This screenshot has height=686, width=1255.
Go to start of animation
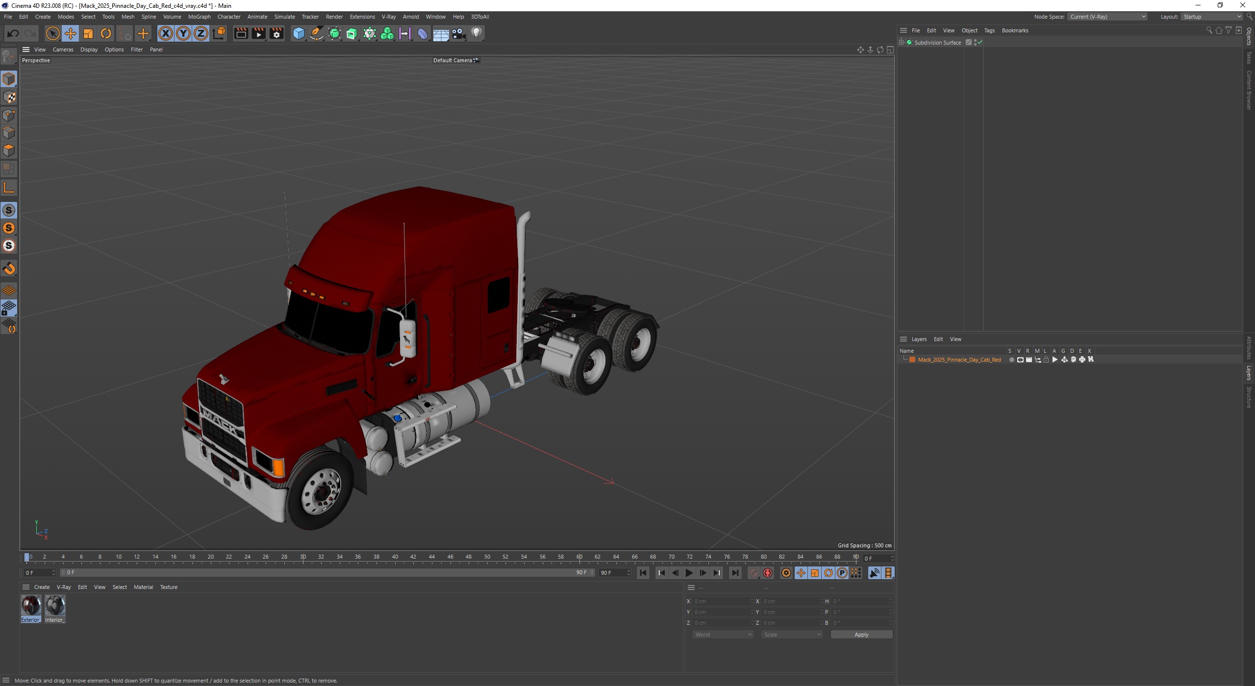[x=643, y=573]
